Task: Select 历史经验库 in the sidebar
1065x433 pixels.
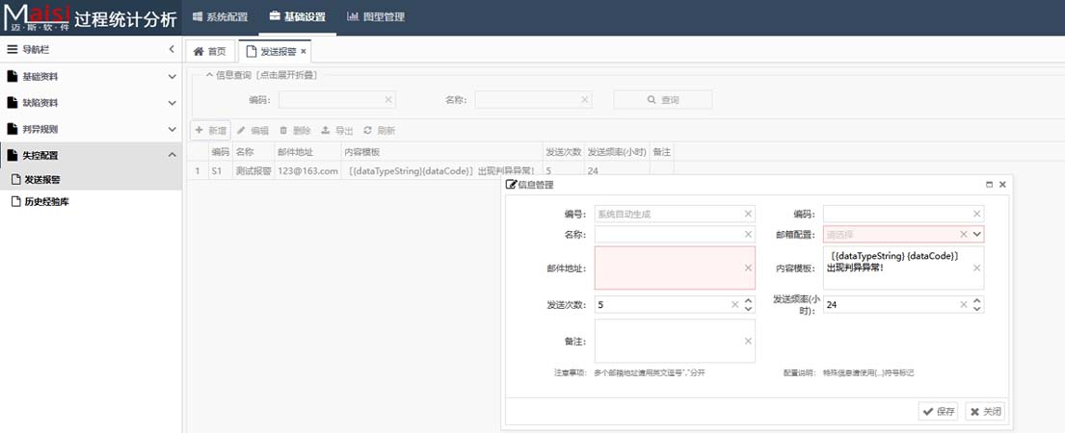Action: (x=46, y=202)
